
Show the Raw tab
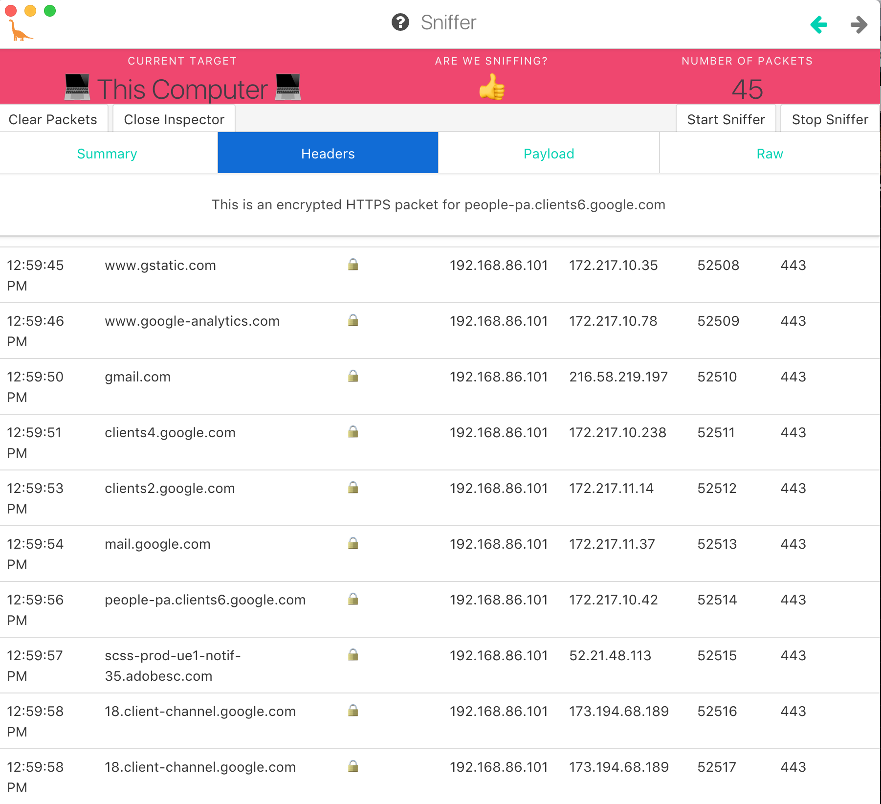770,154
